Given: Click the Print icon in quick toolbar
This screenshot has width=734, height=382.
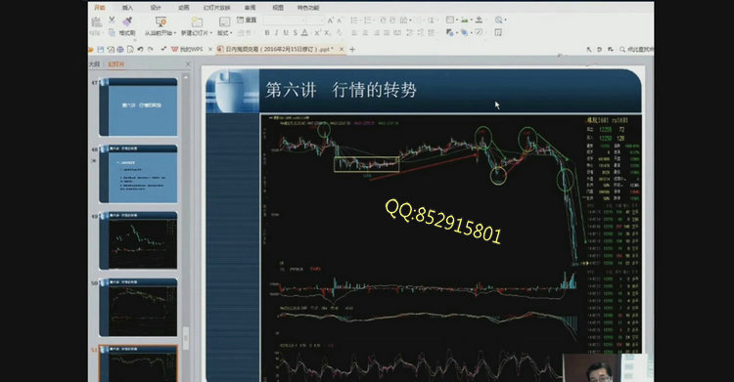Looking at the screenshot, I should point(120,49).
